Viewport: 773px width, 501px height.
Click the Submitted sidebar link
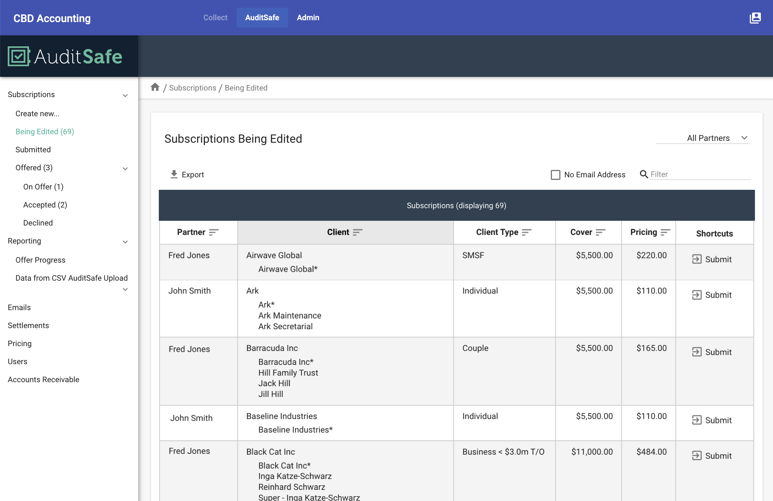tap(33, 149)
